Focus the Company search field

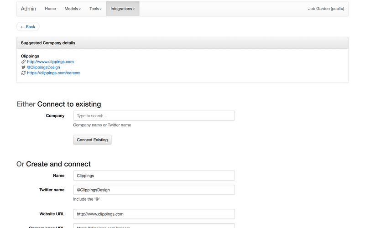click(154, 116)
